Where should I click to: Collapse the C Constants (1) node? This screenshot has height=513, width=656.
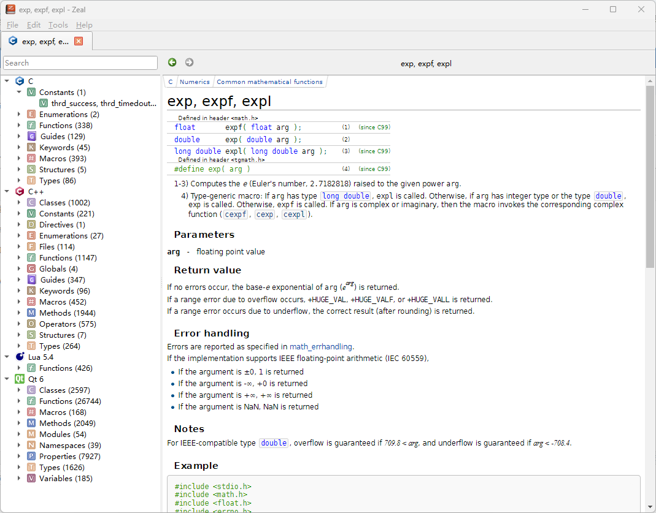tap(19, 92)
